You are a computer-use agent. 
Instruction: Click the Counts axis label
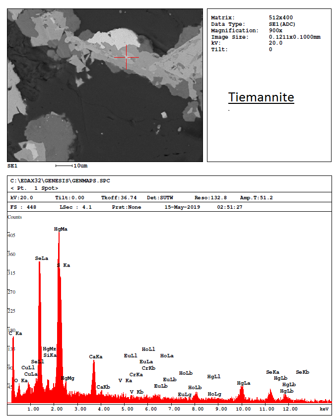[15, 217]
